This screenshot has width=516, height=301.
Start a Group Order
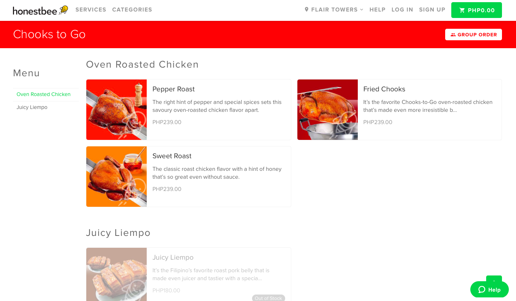coord(474,35)
